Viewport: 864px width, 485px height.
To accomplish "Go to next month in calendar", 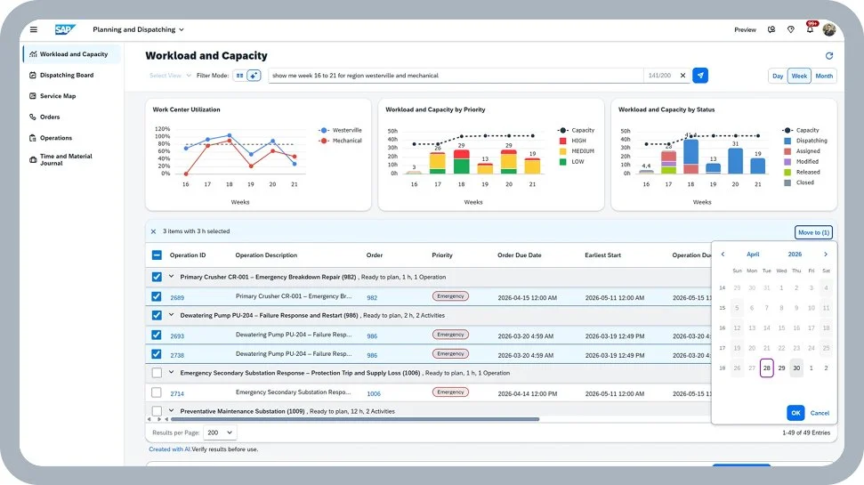I will pos(826,255).
